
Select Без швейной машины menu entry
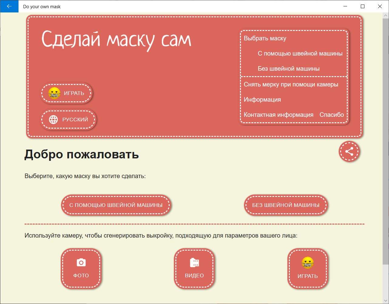[x=289, y=69]
